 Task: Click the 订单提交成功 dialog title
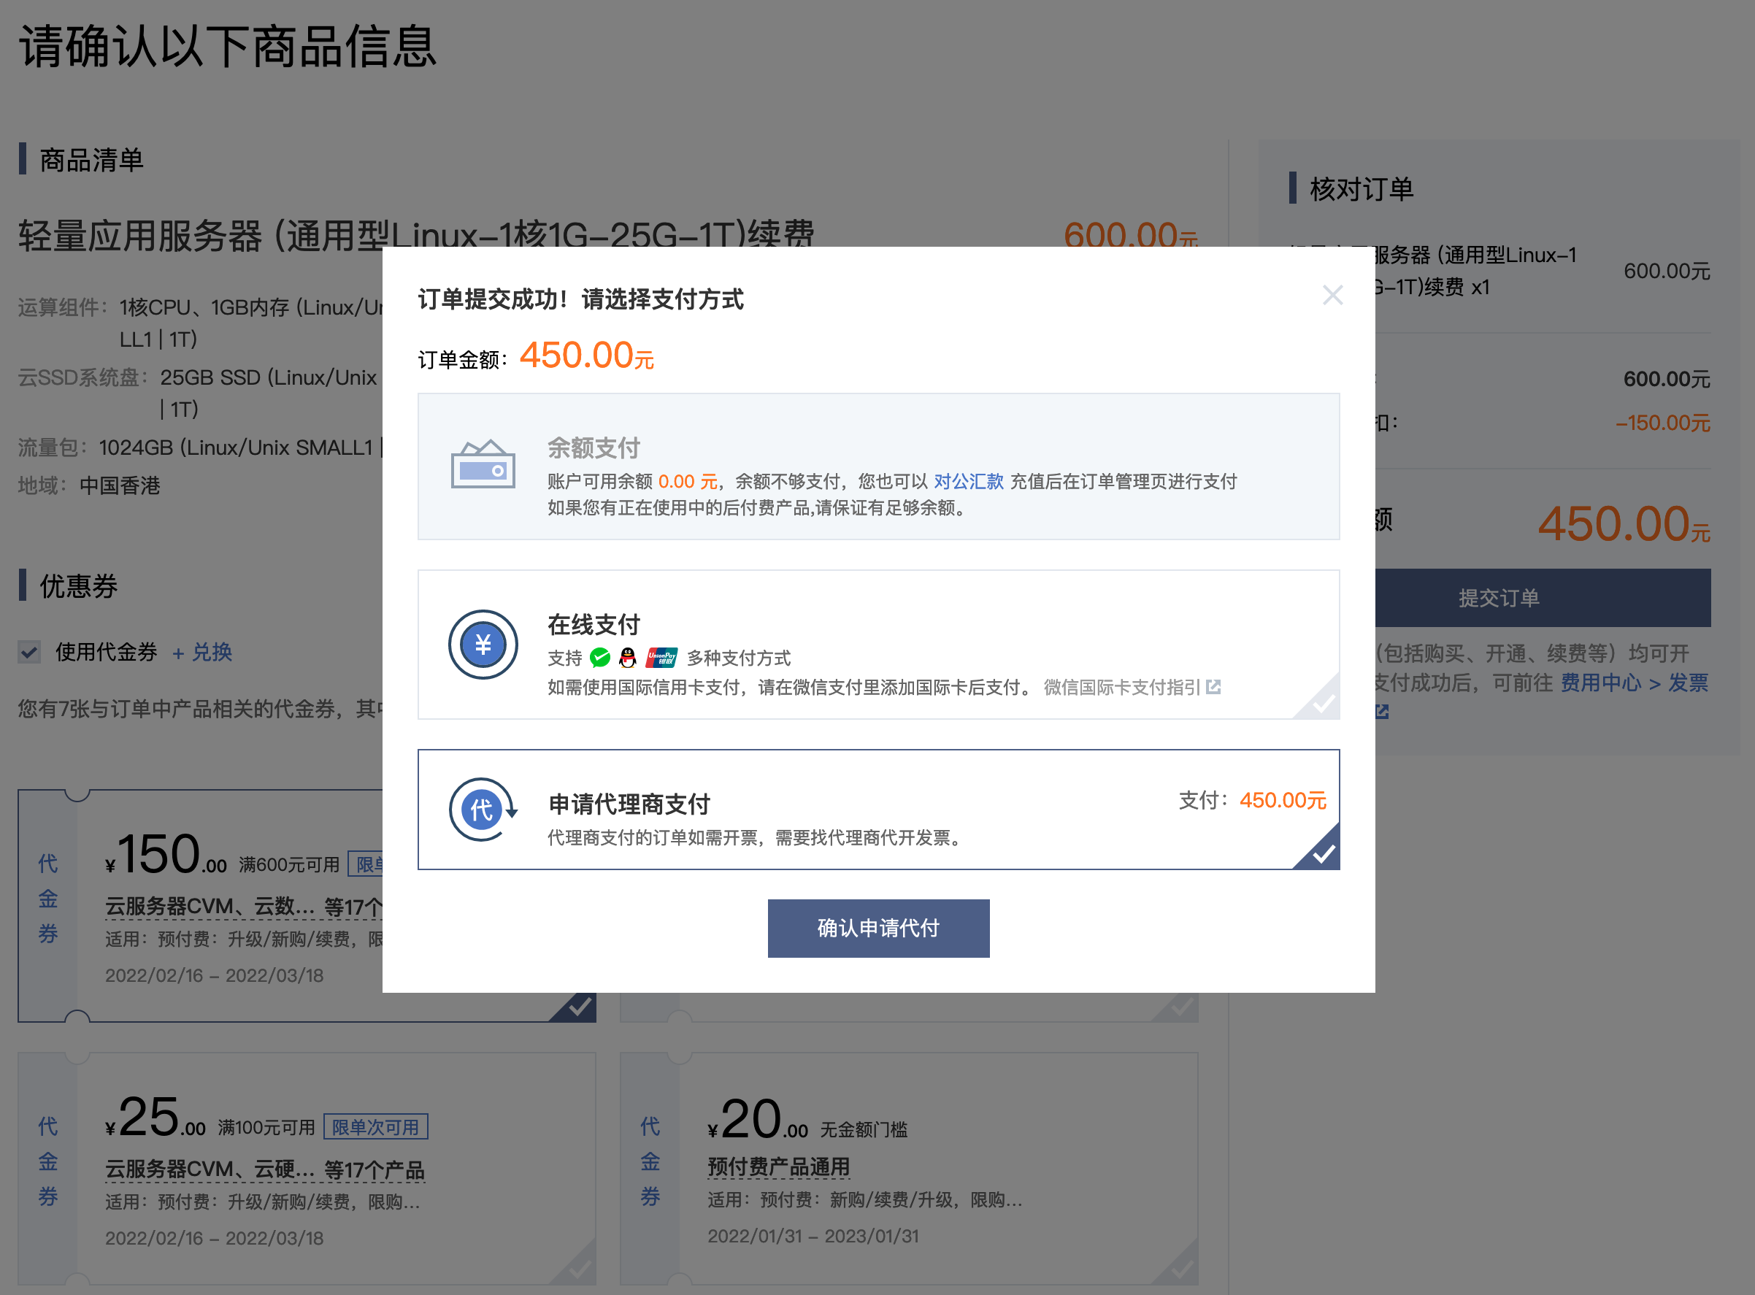[x=581, y=299]
